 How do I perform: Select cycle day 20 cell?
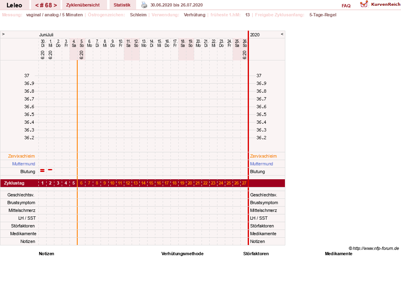tap(190, 183)
